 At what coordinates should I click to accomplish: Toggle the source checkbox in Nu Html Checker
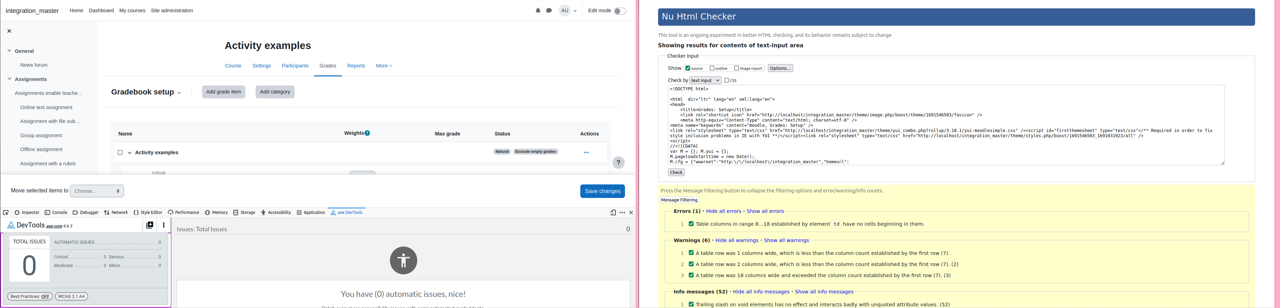point(688,68)
